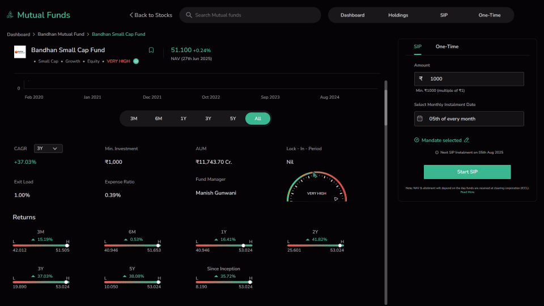Click Dashboard breadcrumb link
This screenshot has height=306, width=544.
[18, 35]
